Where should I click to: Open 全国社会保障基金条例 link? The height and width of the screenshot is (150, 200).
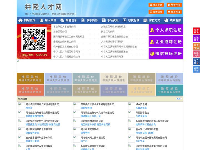click(x=64, y=42)
